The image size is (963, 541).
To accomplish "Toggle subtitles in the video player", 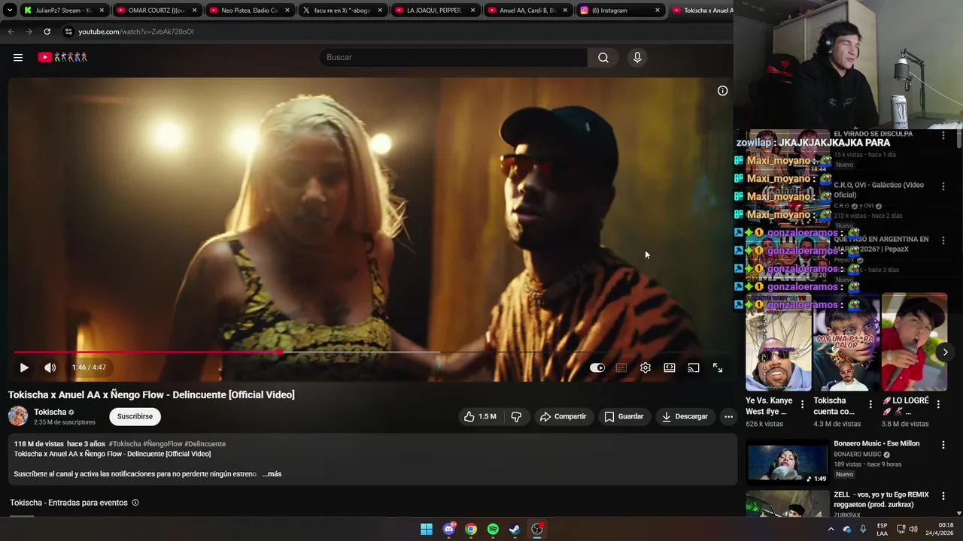I will 621,367.
